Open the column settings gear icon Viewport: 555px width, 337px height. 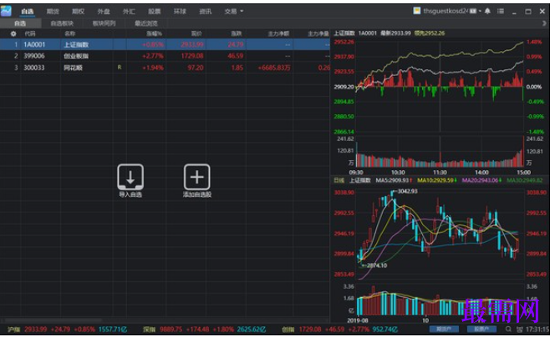click(13, 33)
